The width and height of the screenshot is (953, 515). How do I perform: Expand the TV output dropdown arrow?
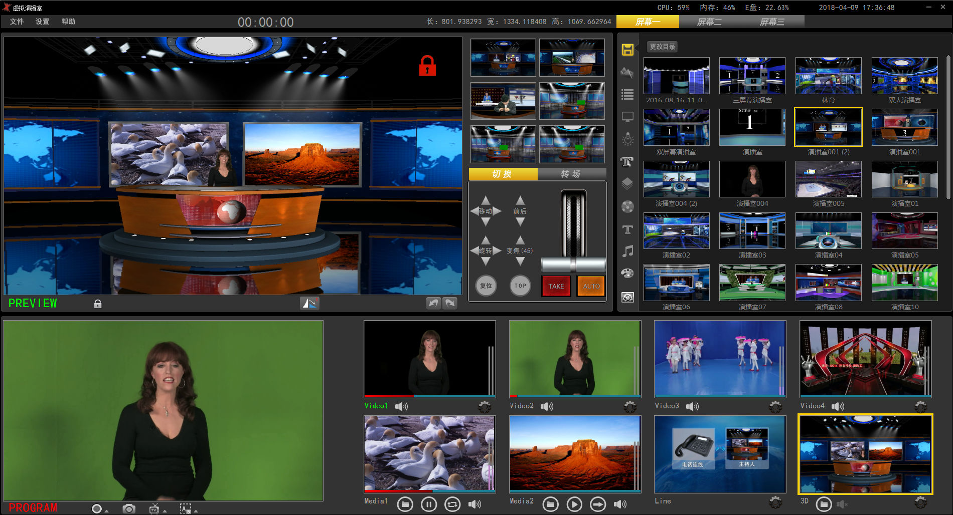pos(165,511)
